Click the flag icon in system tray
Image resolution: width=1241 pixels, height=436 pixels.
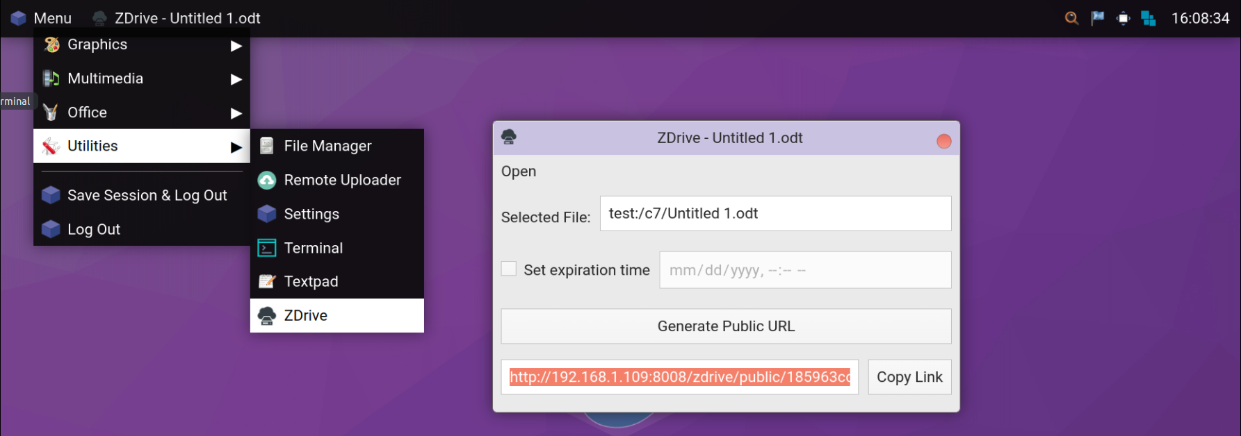(1098, 18)
